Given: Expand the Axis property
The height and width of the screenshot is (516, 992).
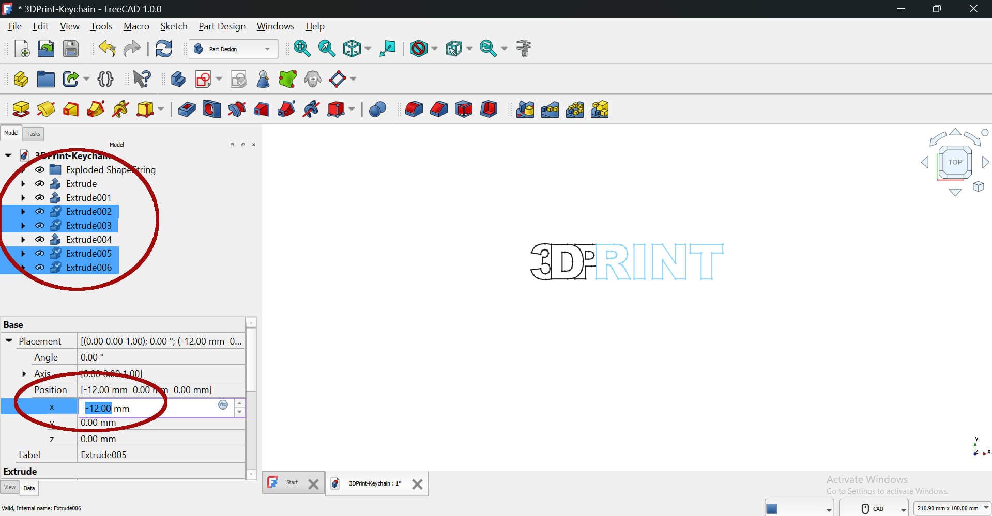Looking at the screenshot, I should point(24,373).
